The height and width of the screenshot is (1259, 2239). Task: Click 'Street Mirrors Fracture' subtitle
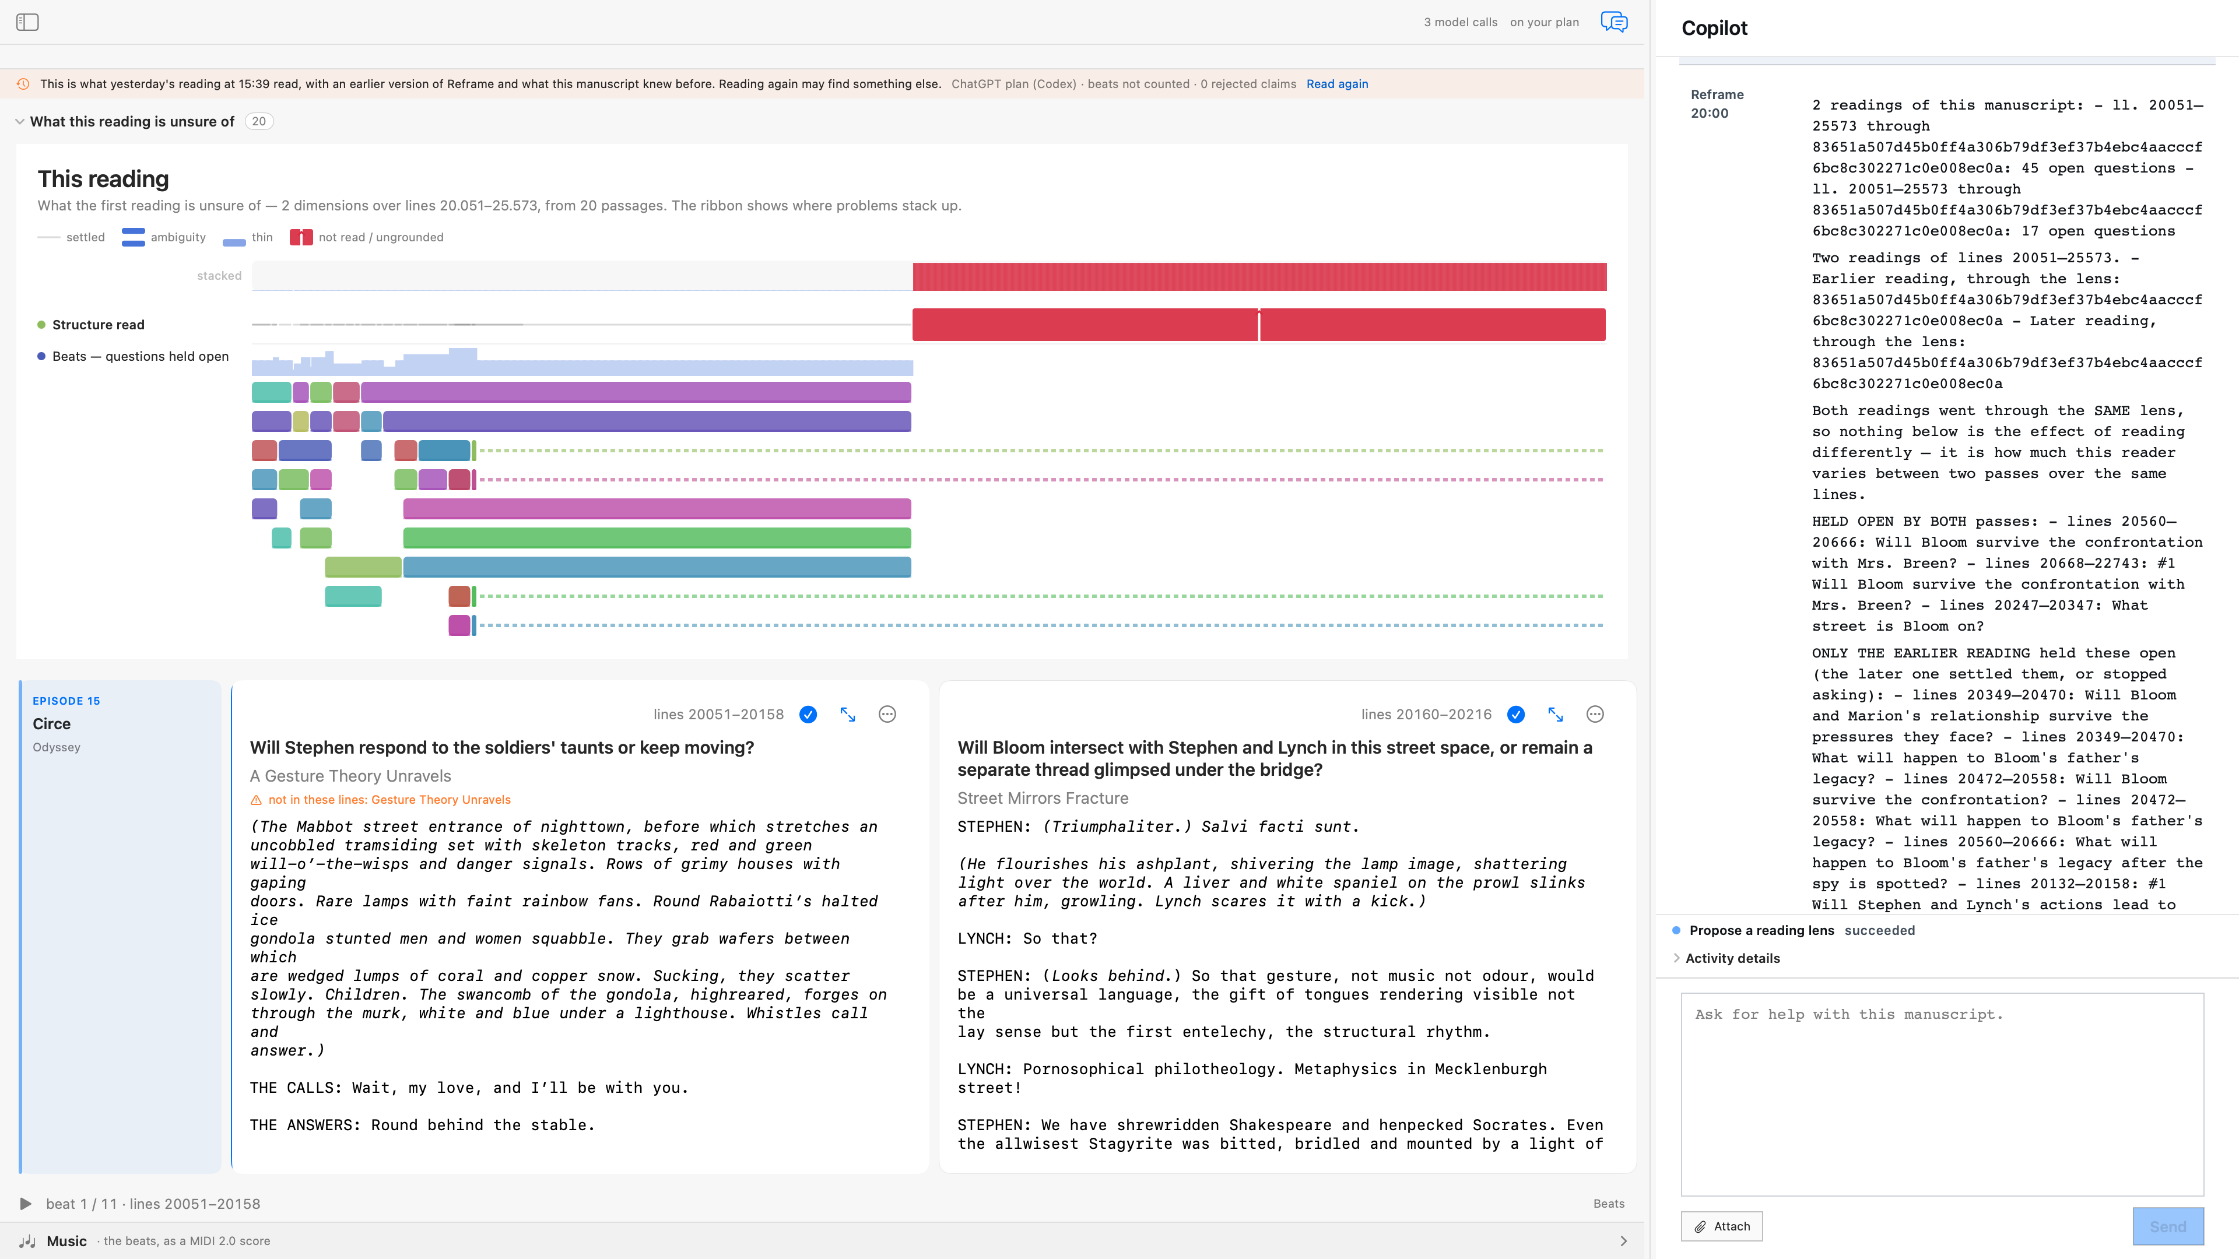pos(1042,799)
